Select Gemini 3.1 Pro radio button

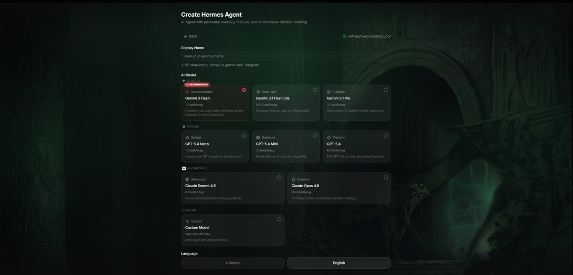pos(385,90)
